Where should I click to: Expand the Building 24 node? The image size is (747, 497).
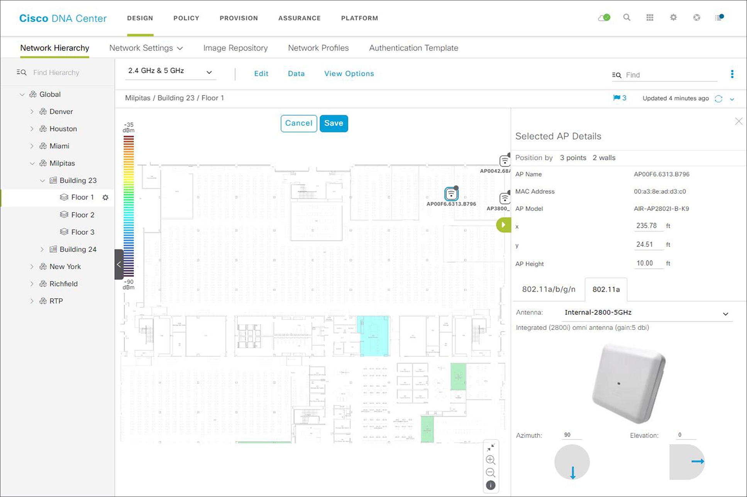42,249
